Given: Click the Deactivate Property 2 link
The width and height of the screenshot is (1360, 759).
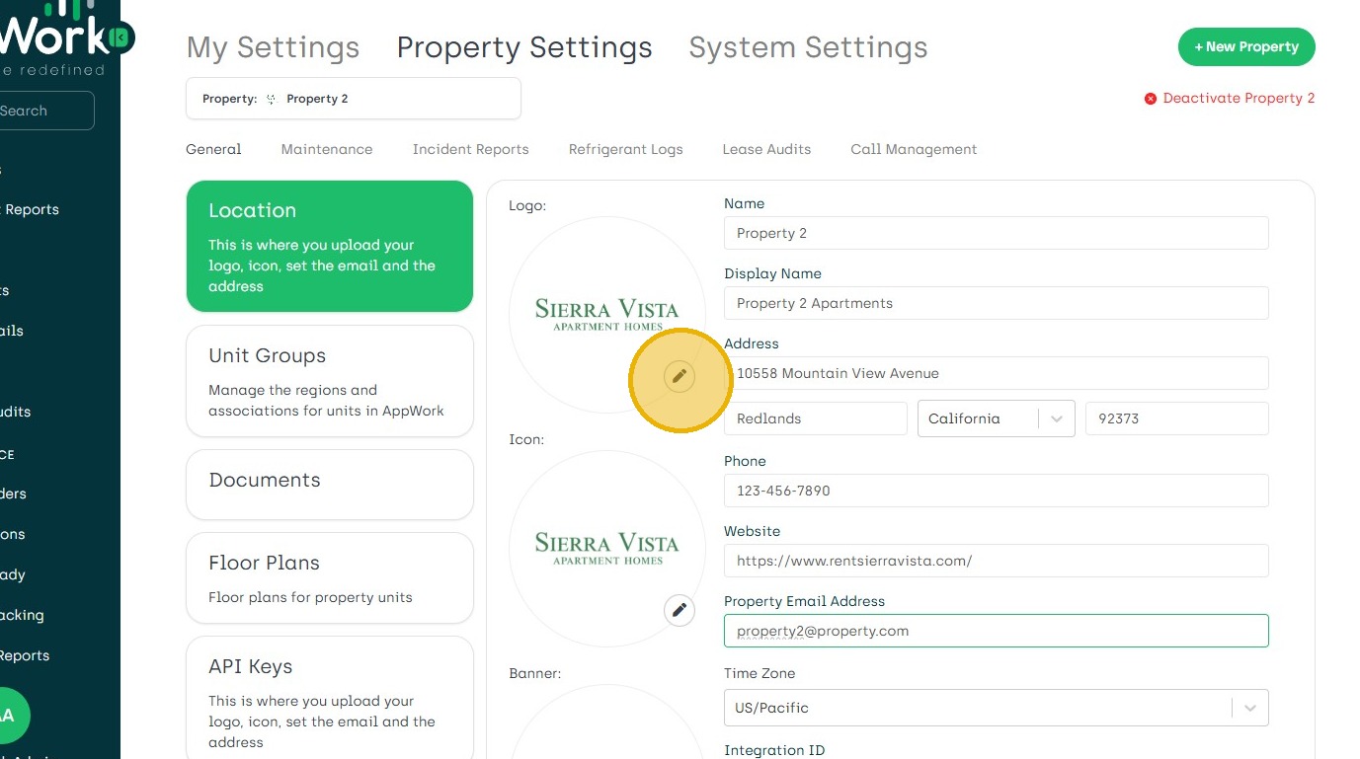Looking at the screenshot, I should click(1239, 99).
